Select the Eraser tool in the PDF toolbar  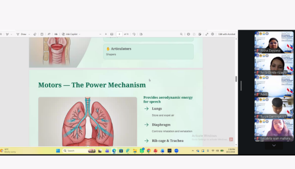pyautogui.click(x=35, y=34)
